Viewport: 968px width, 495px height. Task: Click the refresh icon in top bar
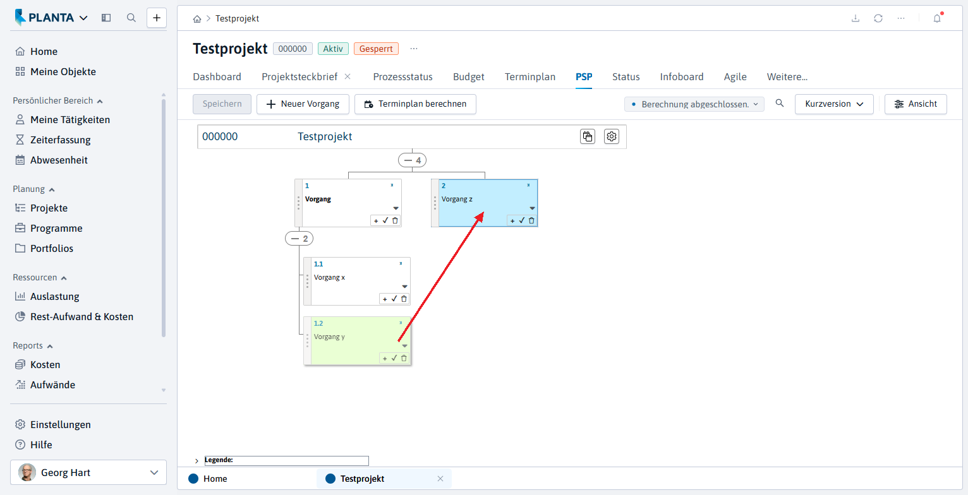coord(878,18)
